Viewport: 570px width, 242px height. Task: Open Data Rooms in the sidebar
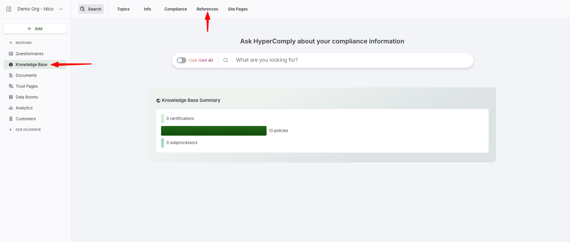[x=35, y=97]
